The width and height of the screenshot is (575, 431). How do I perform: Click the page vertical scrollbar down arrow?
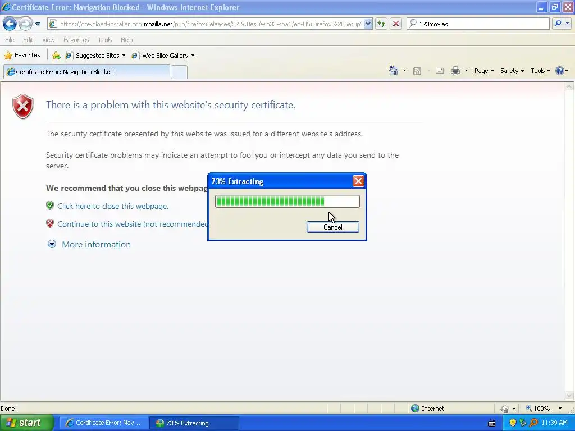(x=569, y=395)
